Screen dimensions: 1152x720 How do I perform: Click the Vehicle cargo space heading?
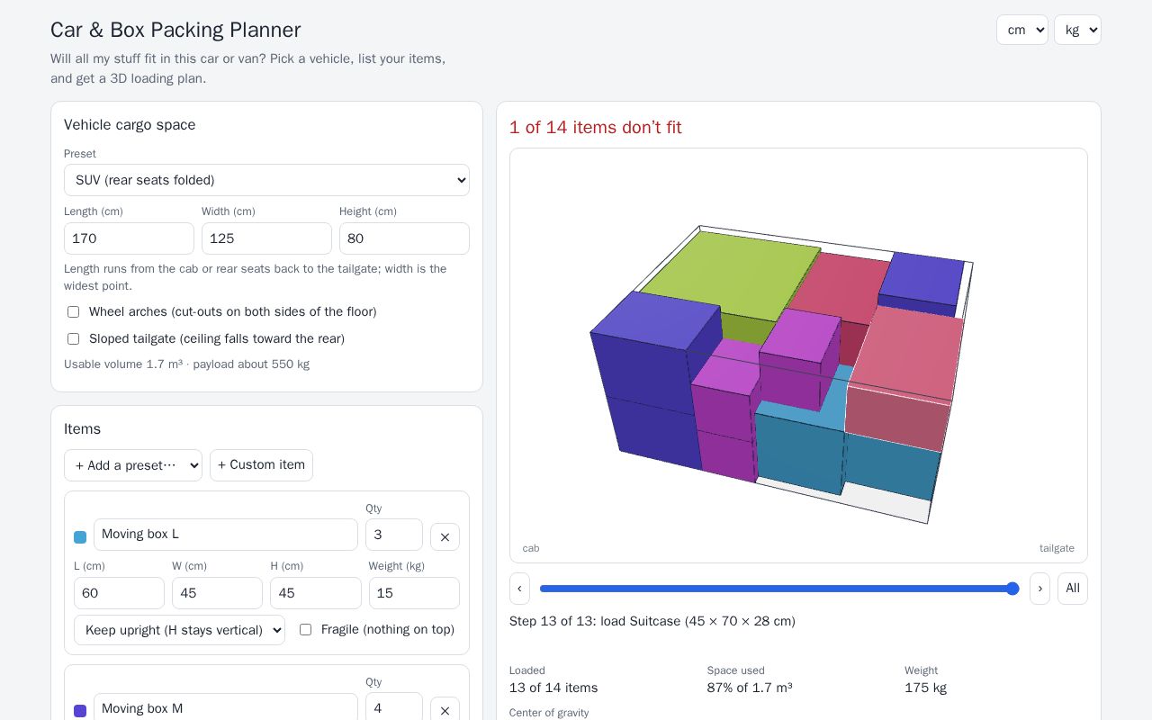pos(130,125)
